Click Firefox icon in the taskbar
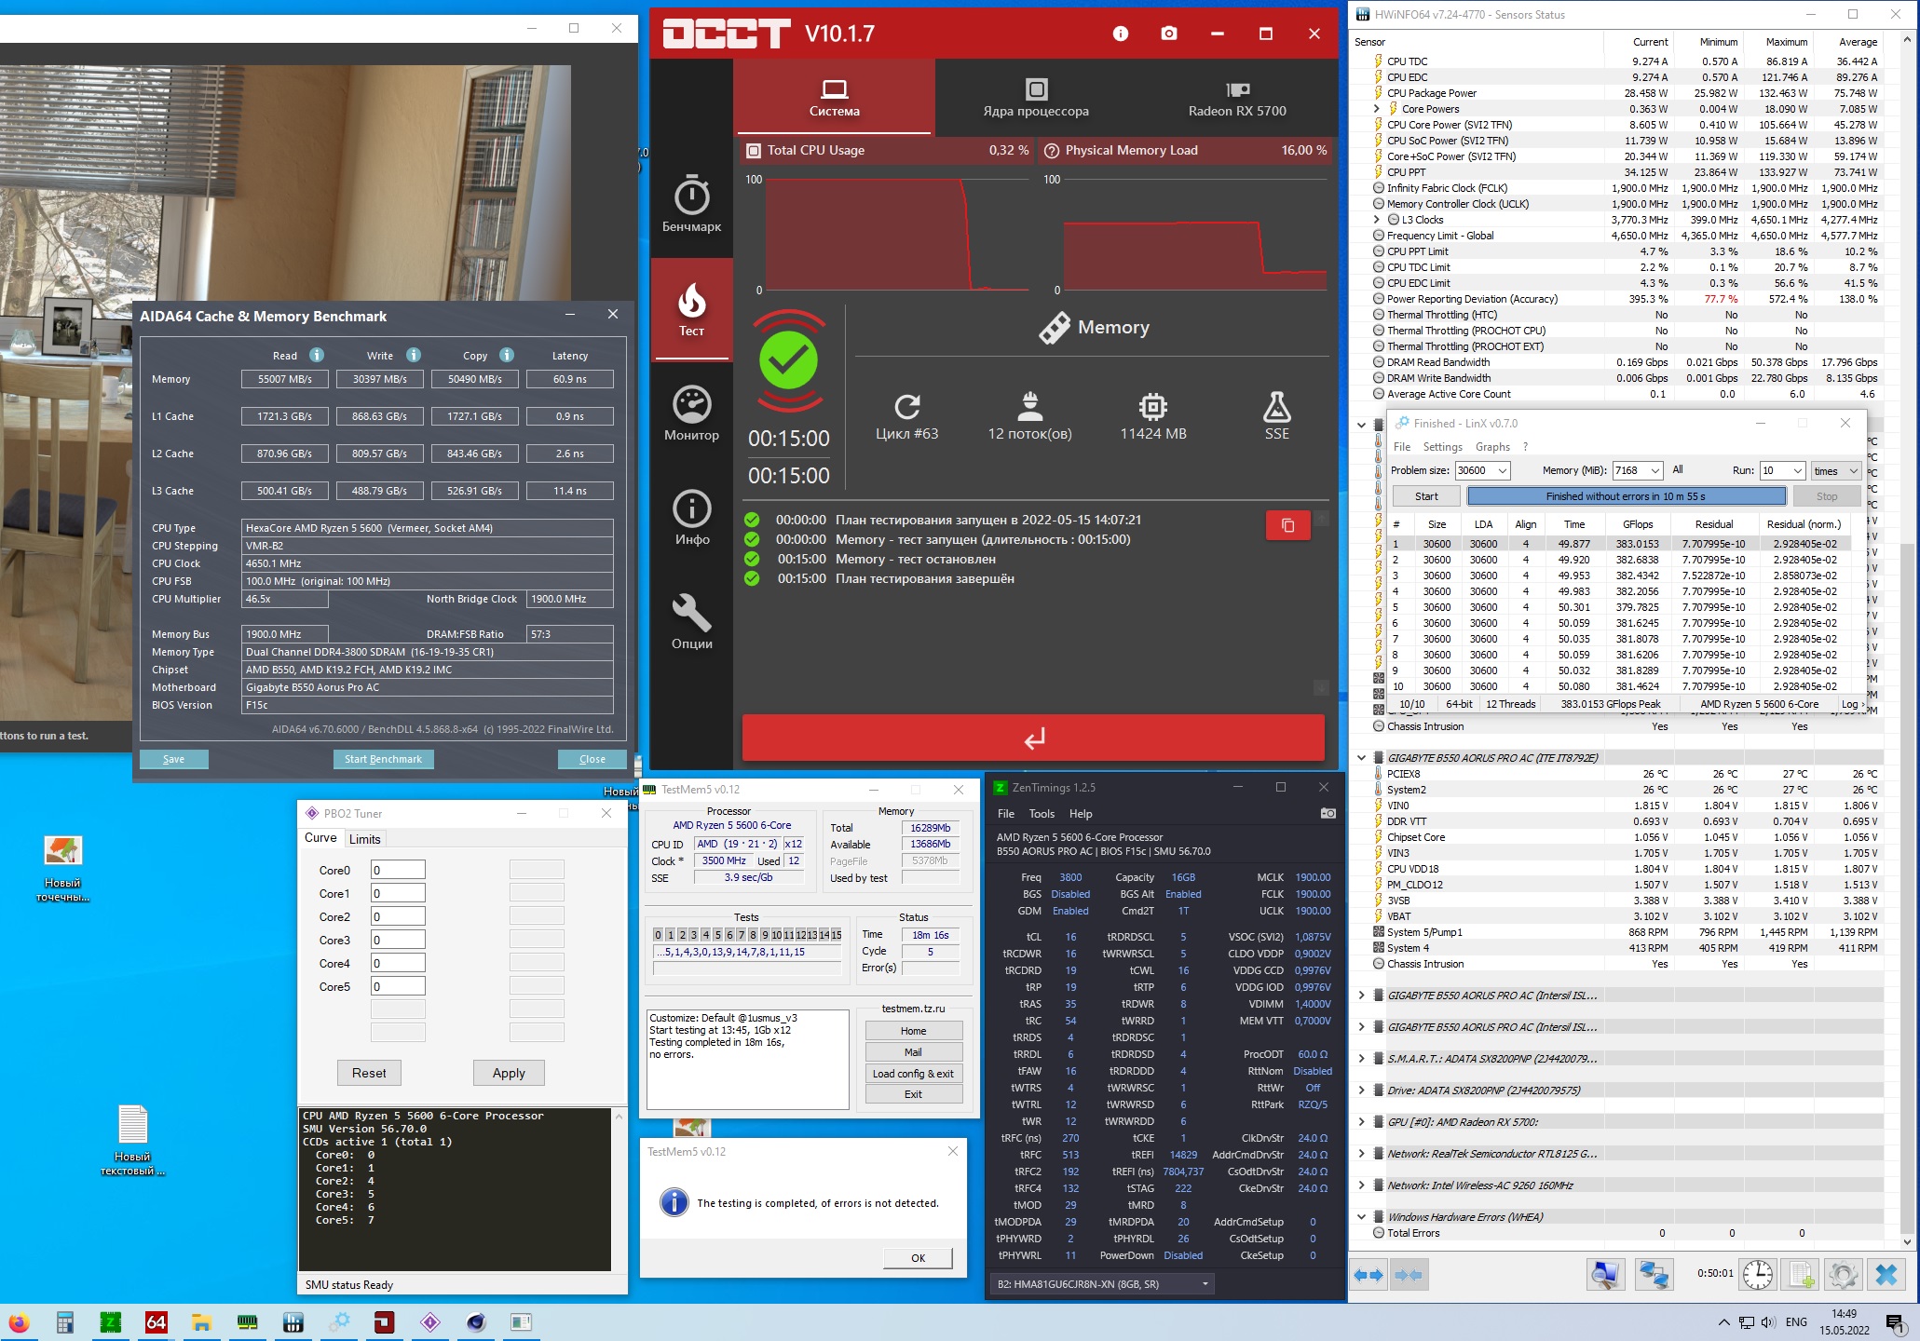The height and width of the screenshot is (1341, 1920). click(x=19, y=1322)
